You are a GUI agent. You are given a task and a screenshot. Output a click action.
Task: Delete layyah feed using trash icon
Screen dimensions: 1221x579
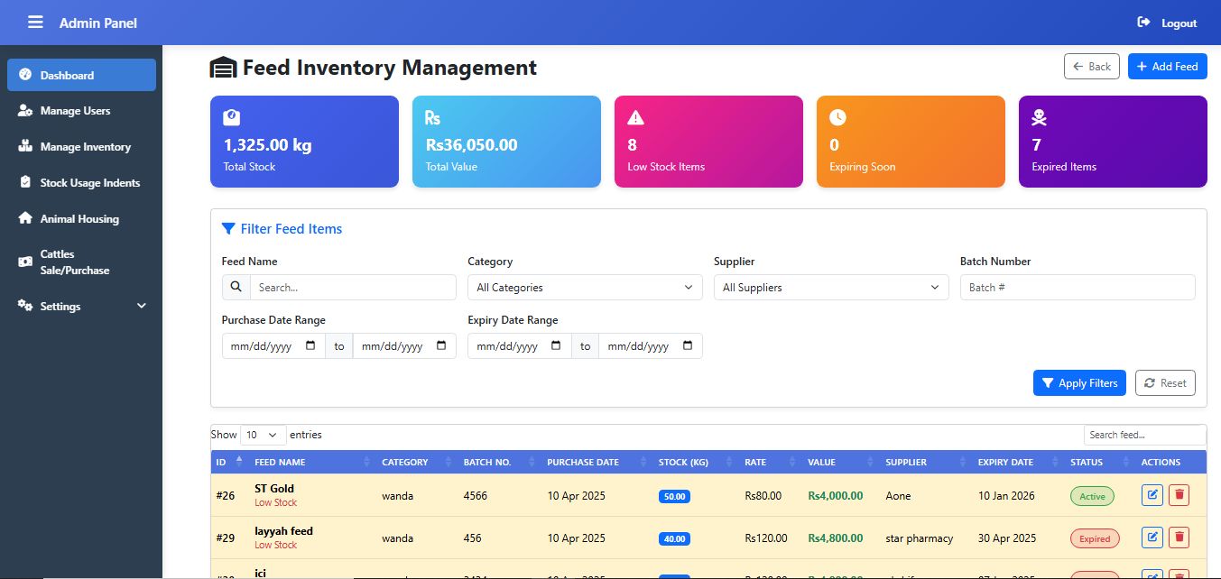(1178, 538)
